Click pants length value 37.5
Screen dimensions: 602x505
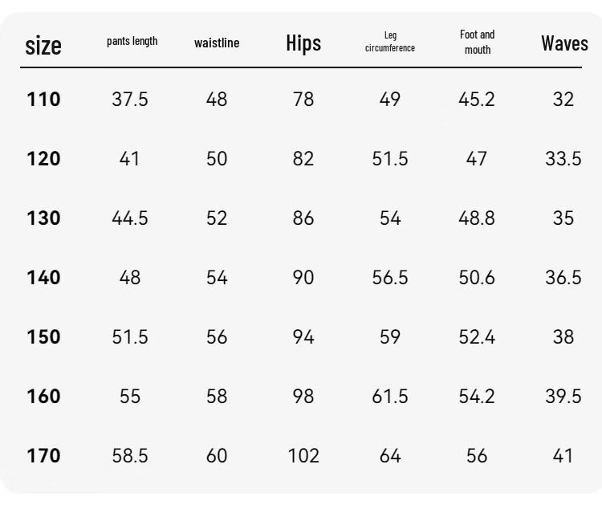[x=130, y=100]
